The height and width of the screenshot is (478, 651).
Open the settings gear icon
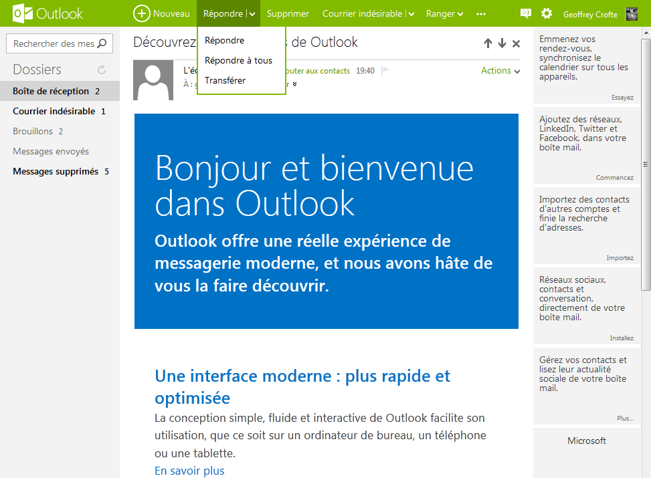[x=547, y=13]
